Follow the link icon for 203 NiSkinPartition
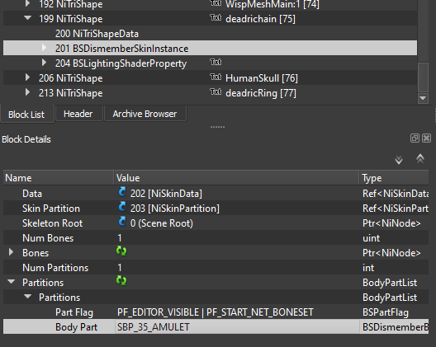 122,207
